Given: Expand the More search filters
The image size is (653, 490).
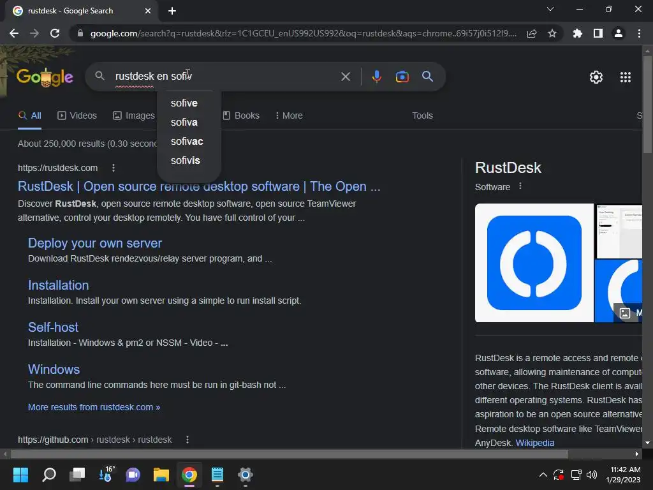Looking at the screenshot, I should (289, 115).
